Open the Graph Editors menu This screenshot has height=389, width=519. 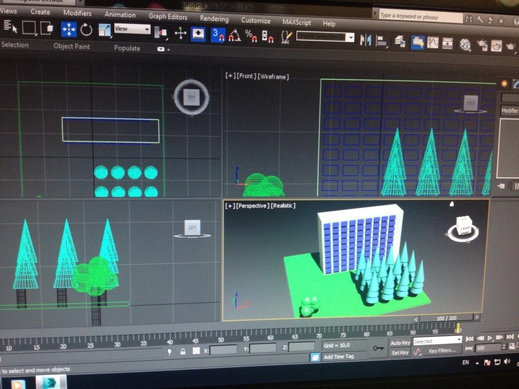pos(168,17)
